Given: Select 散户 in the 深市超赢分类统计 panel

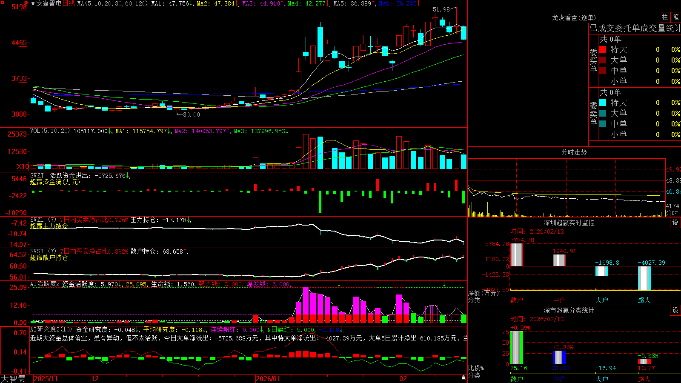Looking at the screenshot, I should pyautogui.click(x=517, y=379).
